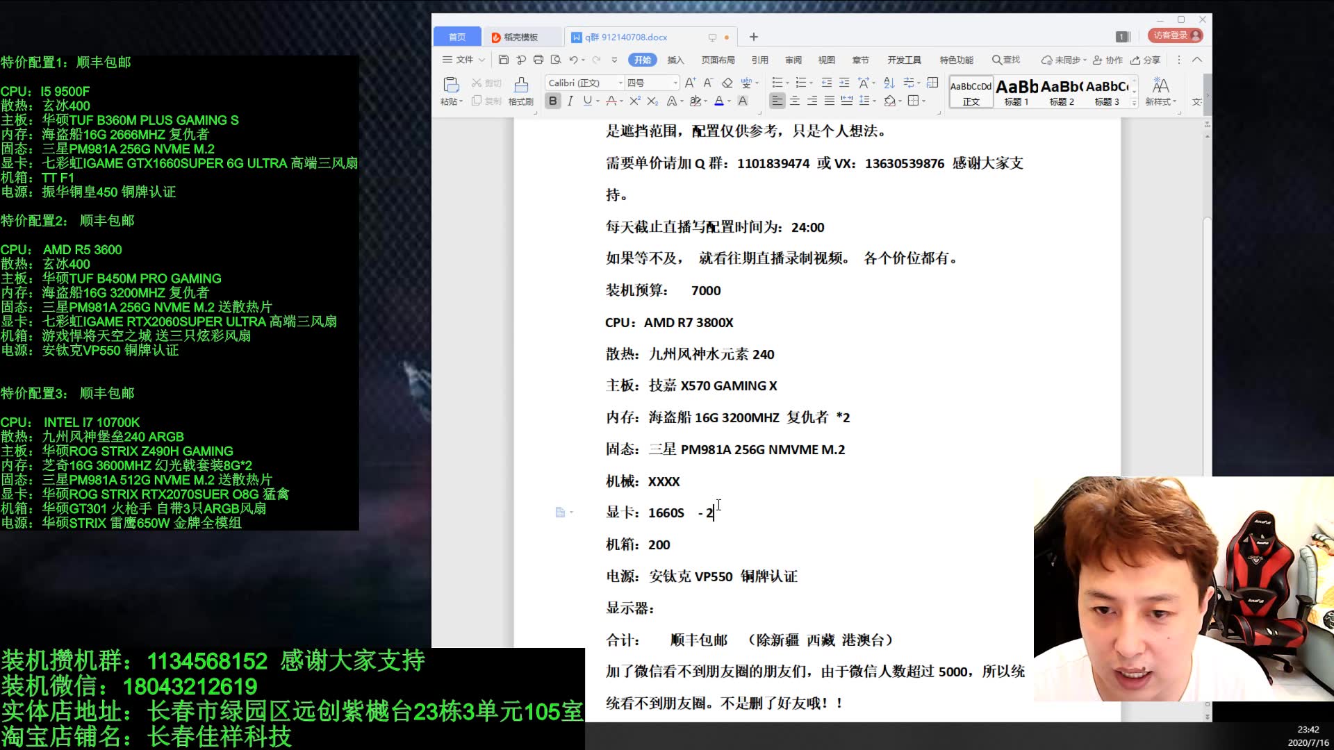Click the Sort (A-Z) icon
Image resolution: width=1334 pixels, height=750 pixels.
click(x=889, y=83)
